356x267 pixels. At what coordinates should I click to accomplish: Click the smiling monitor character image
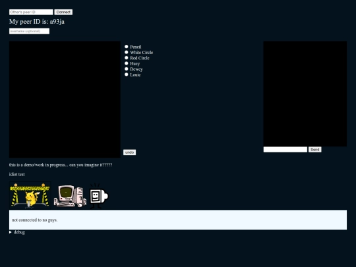[99, 196]
